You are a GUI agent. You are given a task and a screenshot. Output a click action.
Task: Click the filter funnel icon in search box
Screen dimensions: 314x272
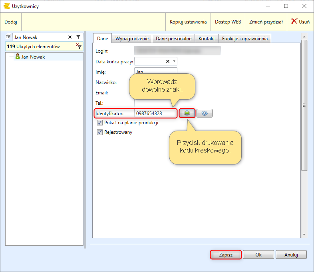78,37
